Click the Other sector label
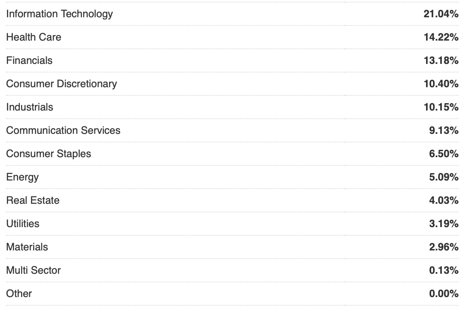Image resolution: width=470 pixels, height=310 pixels. click(x=19, y=294)
